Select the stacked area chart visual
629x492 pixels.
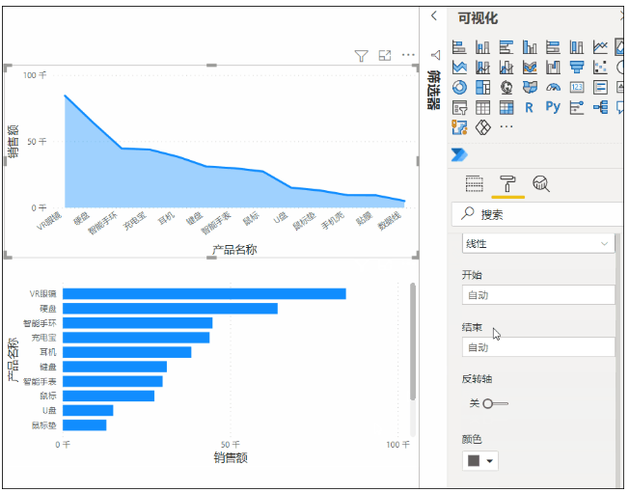click(459, 67)
